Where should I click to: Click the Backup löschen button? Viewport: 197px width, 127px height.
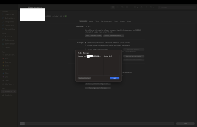tap(84, 78)
